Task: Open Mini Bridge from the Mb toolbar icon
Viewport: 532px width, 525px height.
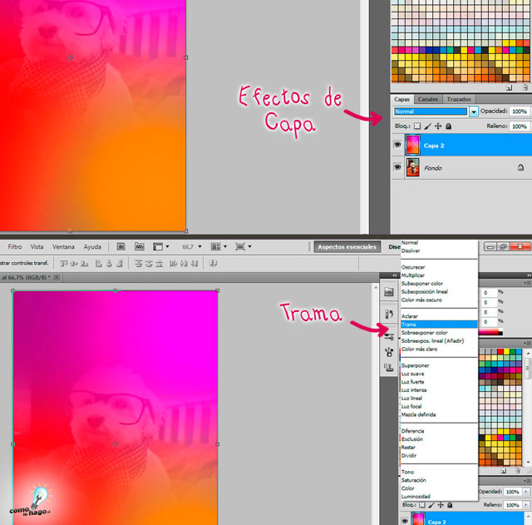Action: point(139,246)
